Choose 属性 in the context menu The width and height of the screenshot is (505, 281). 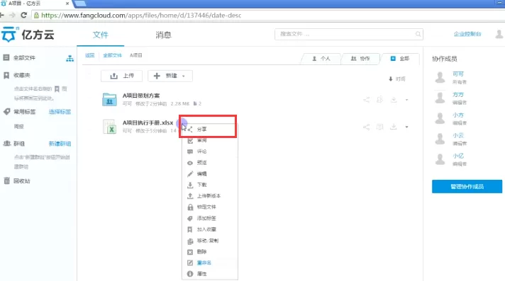click(210, 274)
